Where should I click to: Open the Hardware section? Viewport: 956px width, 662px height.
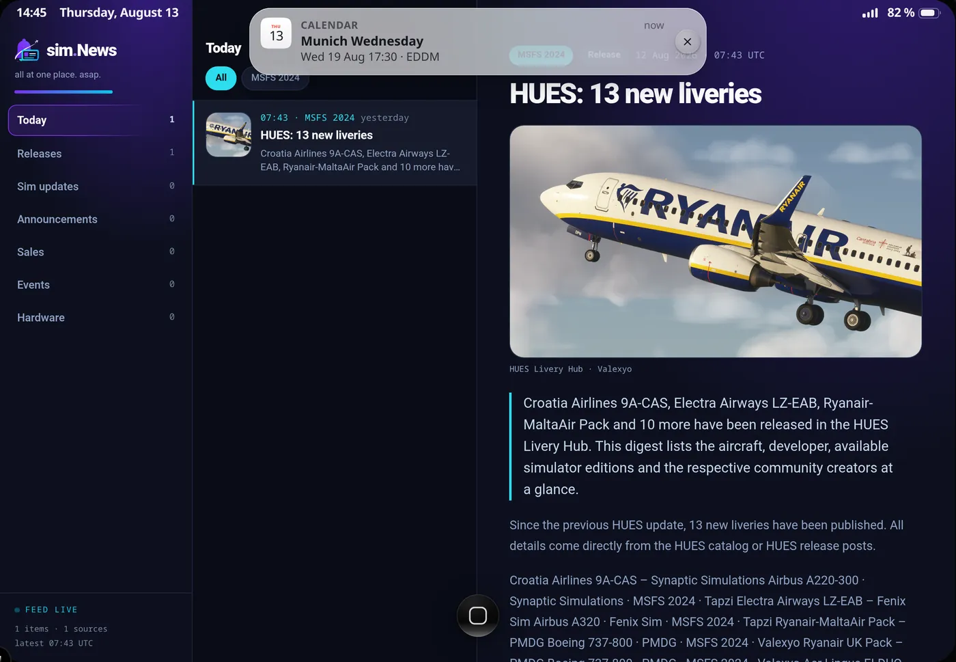(x=96, y=318)
